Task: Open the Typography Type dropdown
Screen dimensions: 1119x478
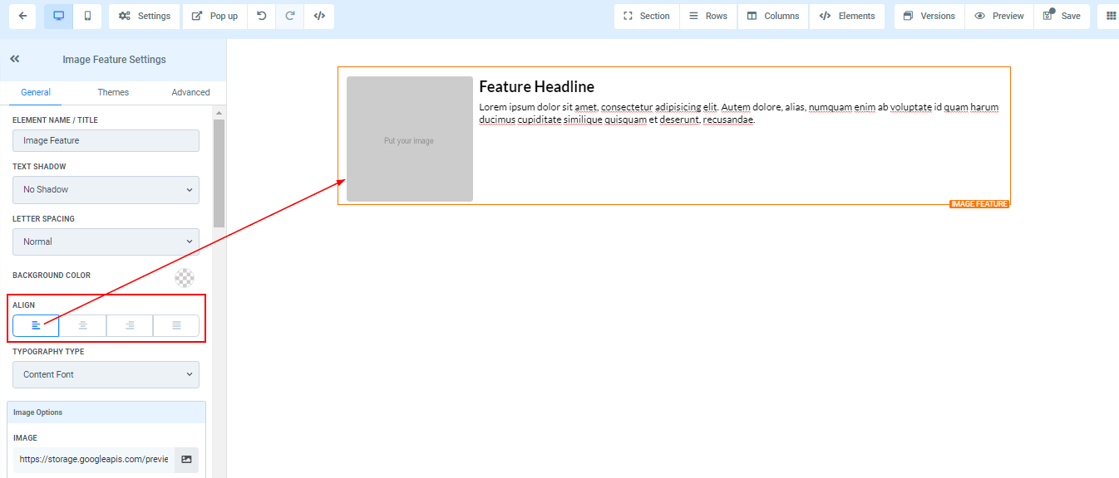Action: coord(106,374)
